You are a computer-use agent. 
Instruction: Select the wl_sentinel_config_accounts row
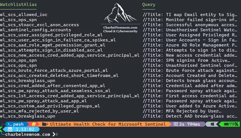pyautogui.click(x=36, y=30)
